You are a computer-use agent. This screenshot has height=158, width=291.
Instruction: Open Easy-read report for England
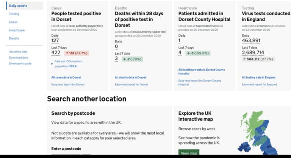(259, 85)
